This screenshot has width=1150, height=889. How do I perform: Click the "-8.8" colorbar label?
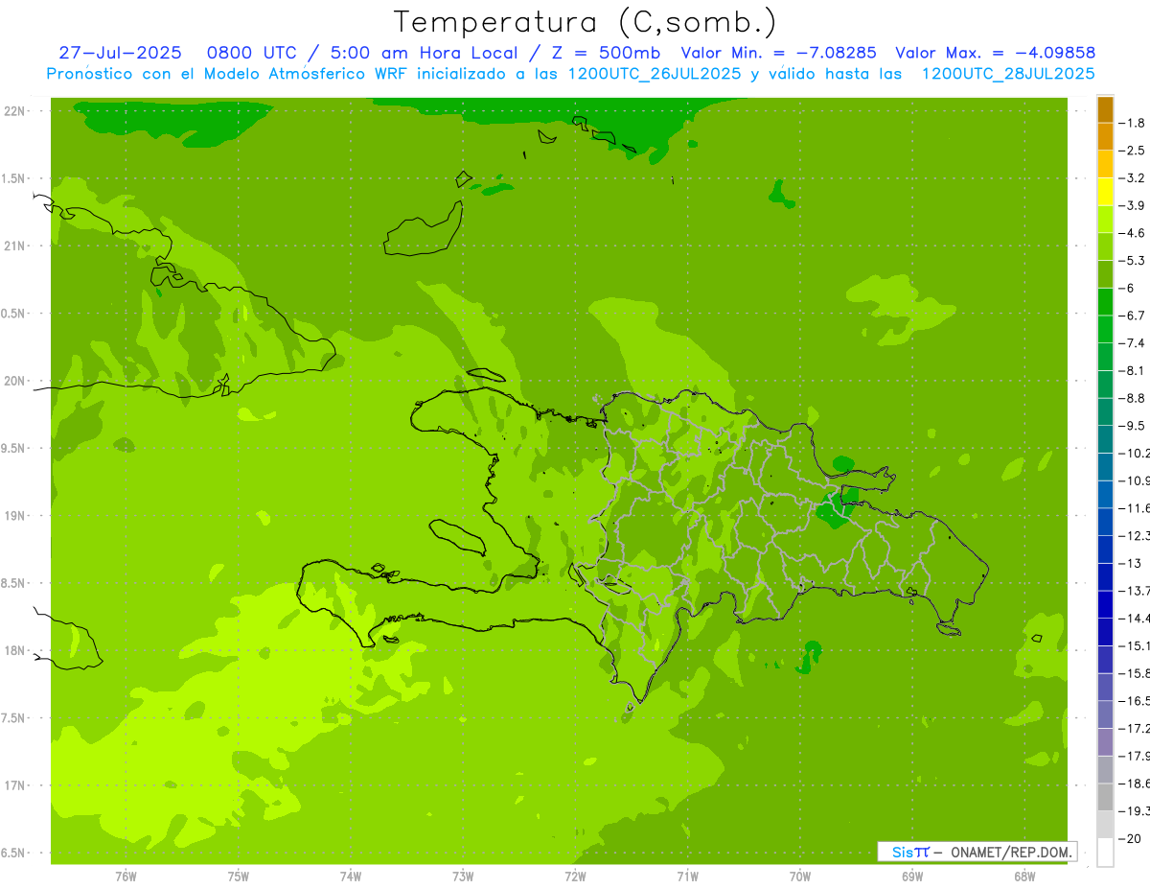click(x=1133, y=398)
